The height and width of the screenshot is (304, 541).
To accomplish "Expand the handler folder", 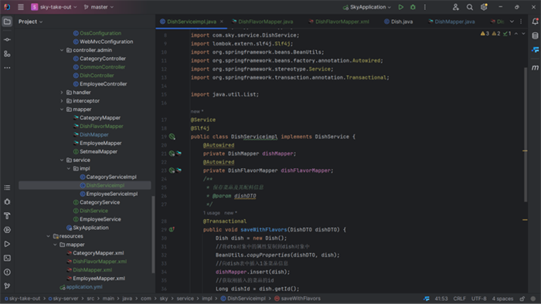I will click(x=62, y=93).
